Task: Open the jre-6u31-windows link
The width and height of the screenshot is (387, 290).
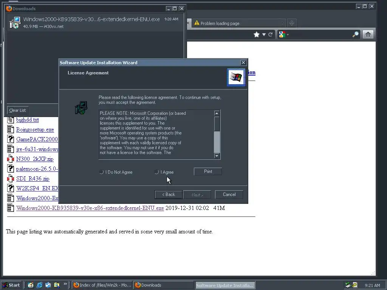Action: pos(37,149)
